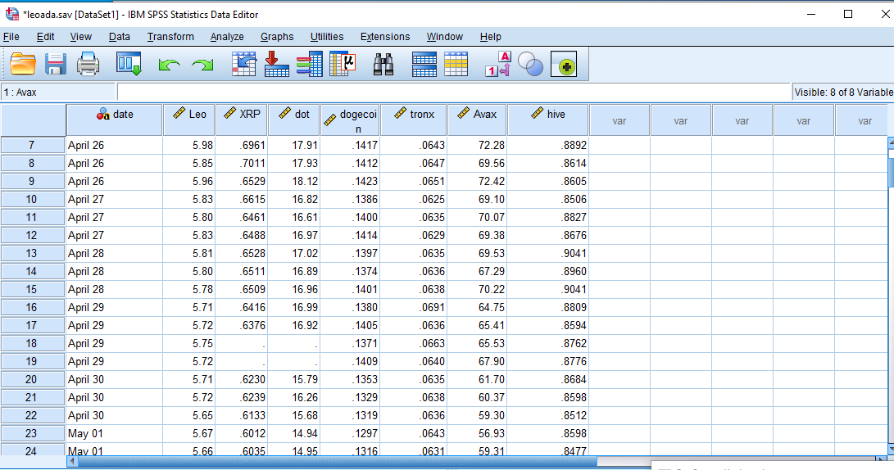The height and width of the screenshot is (470, 894).
Task: Click date cell in row 23
Action: coord(115,433)
